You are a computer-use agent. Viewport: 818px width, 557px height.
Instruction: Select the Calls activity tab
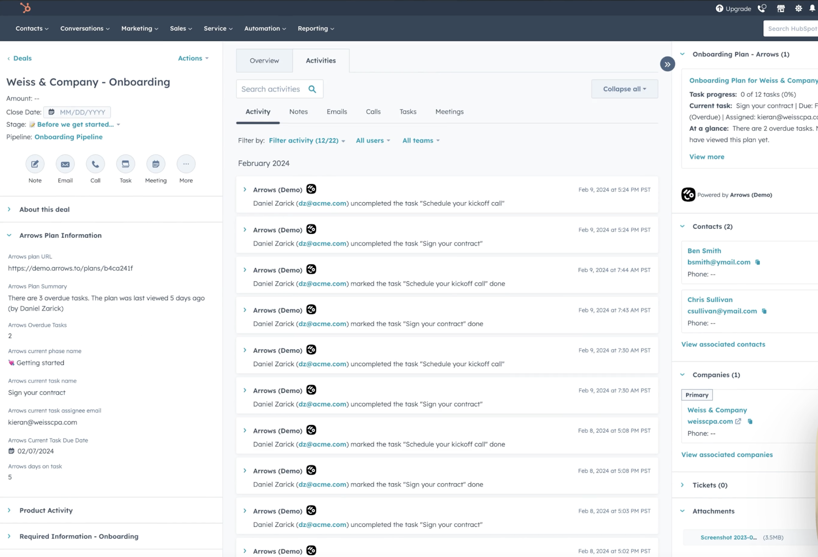373,112
